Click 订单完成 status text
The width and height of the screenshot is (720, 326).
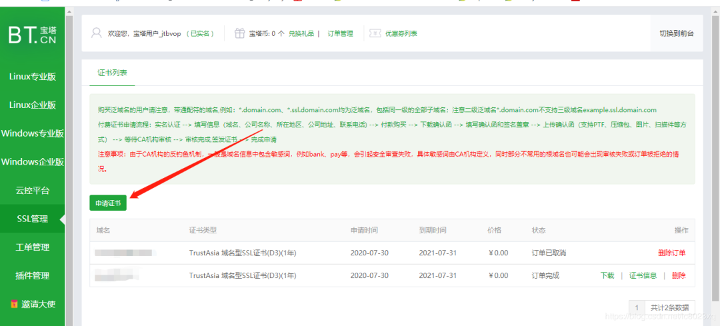(545, 275)
